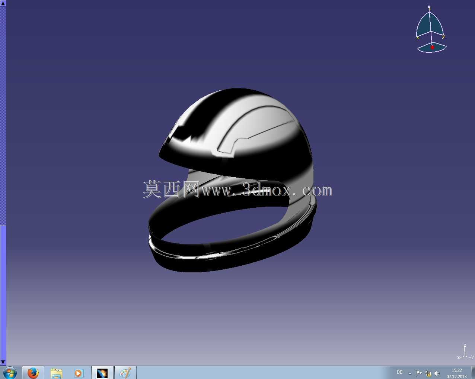Open the volume speaker tray icon
Screen dimensions: 475x379
coord(437,373)
